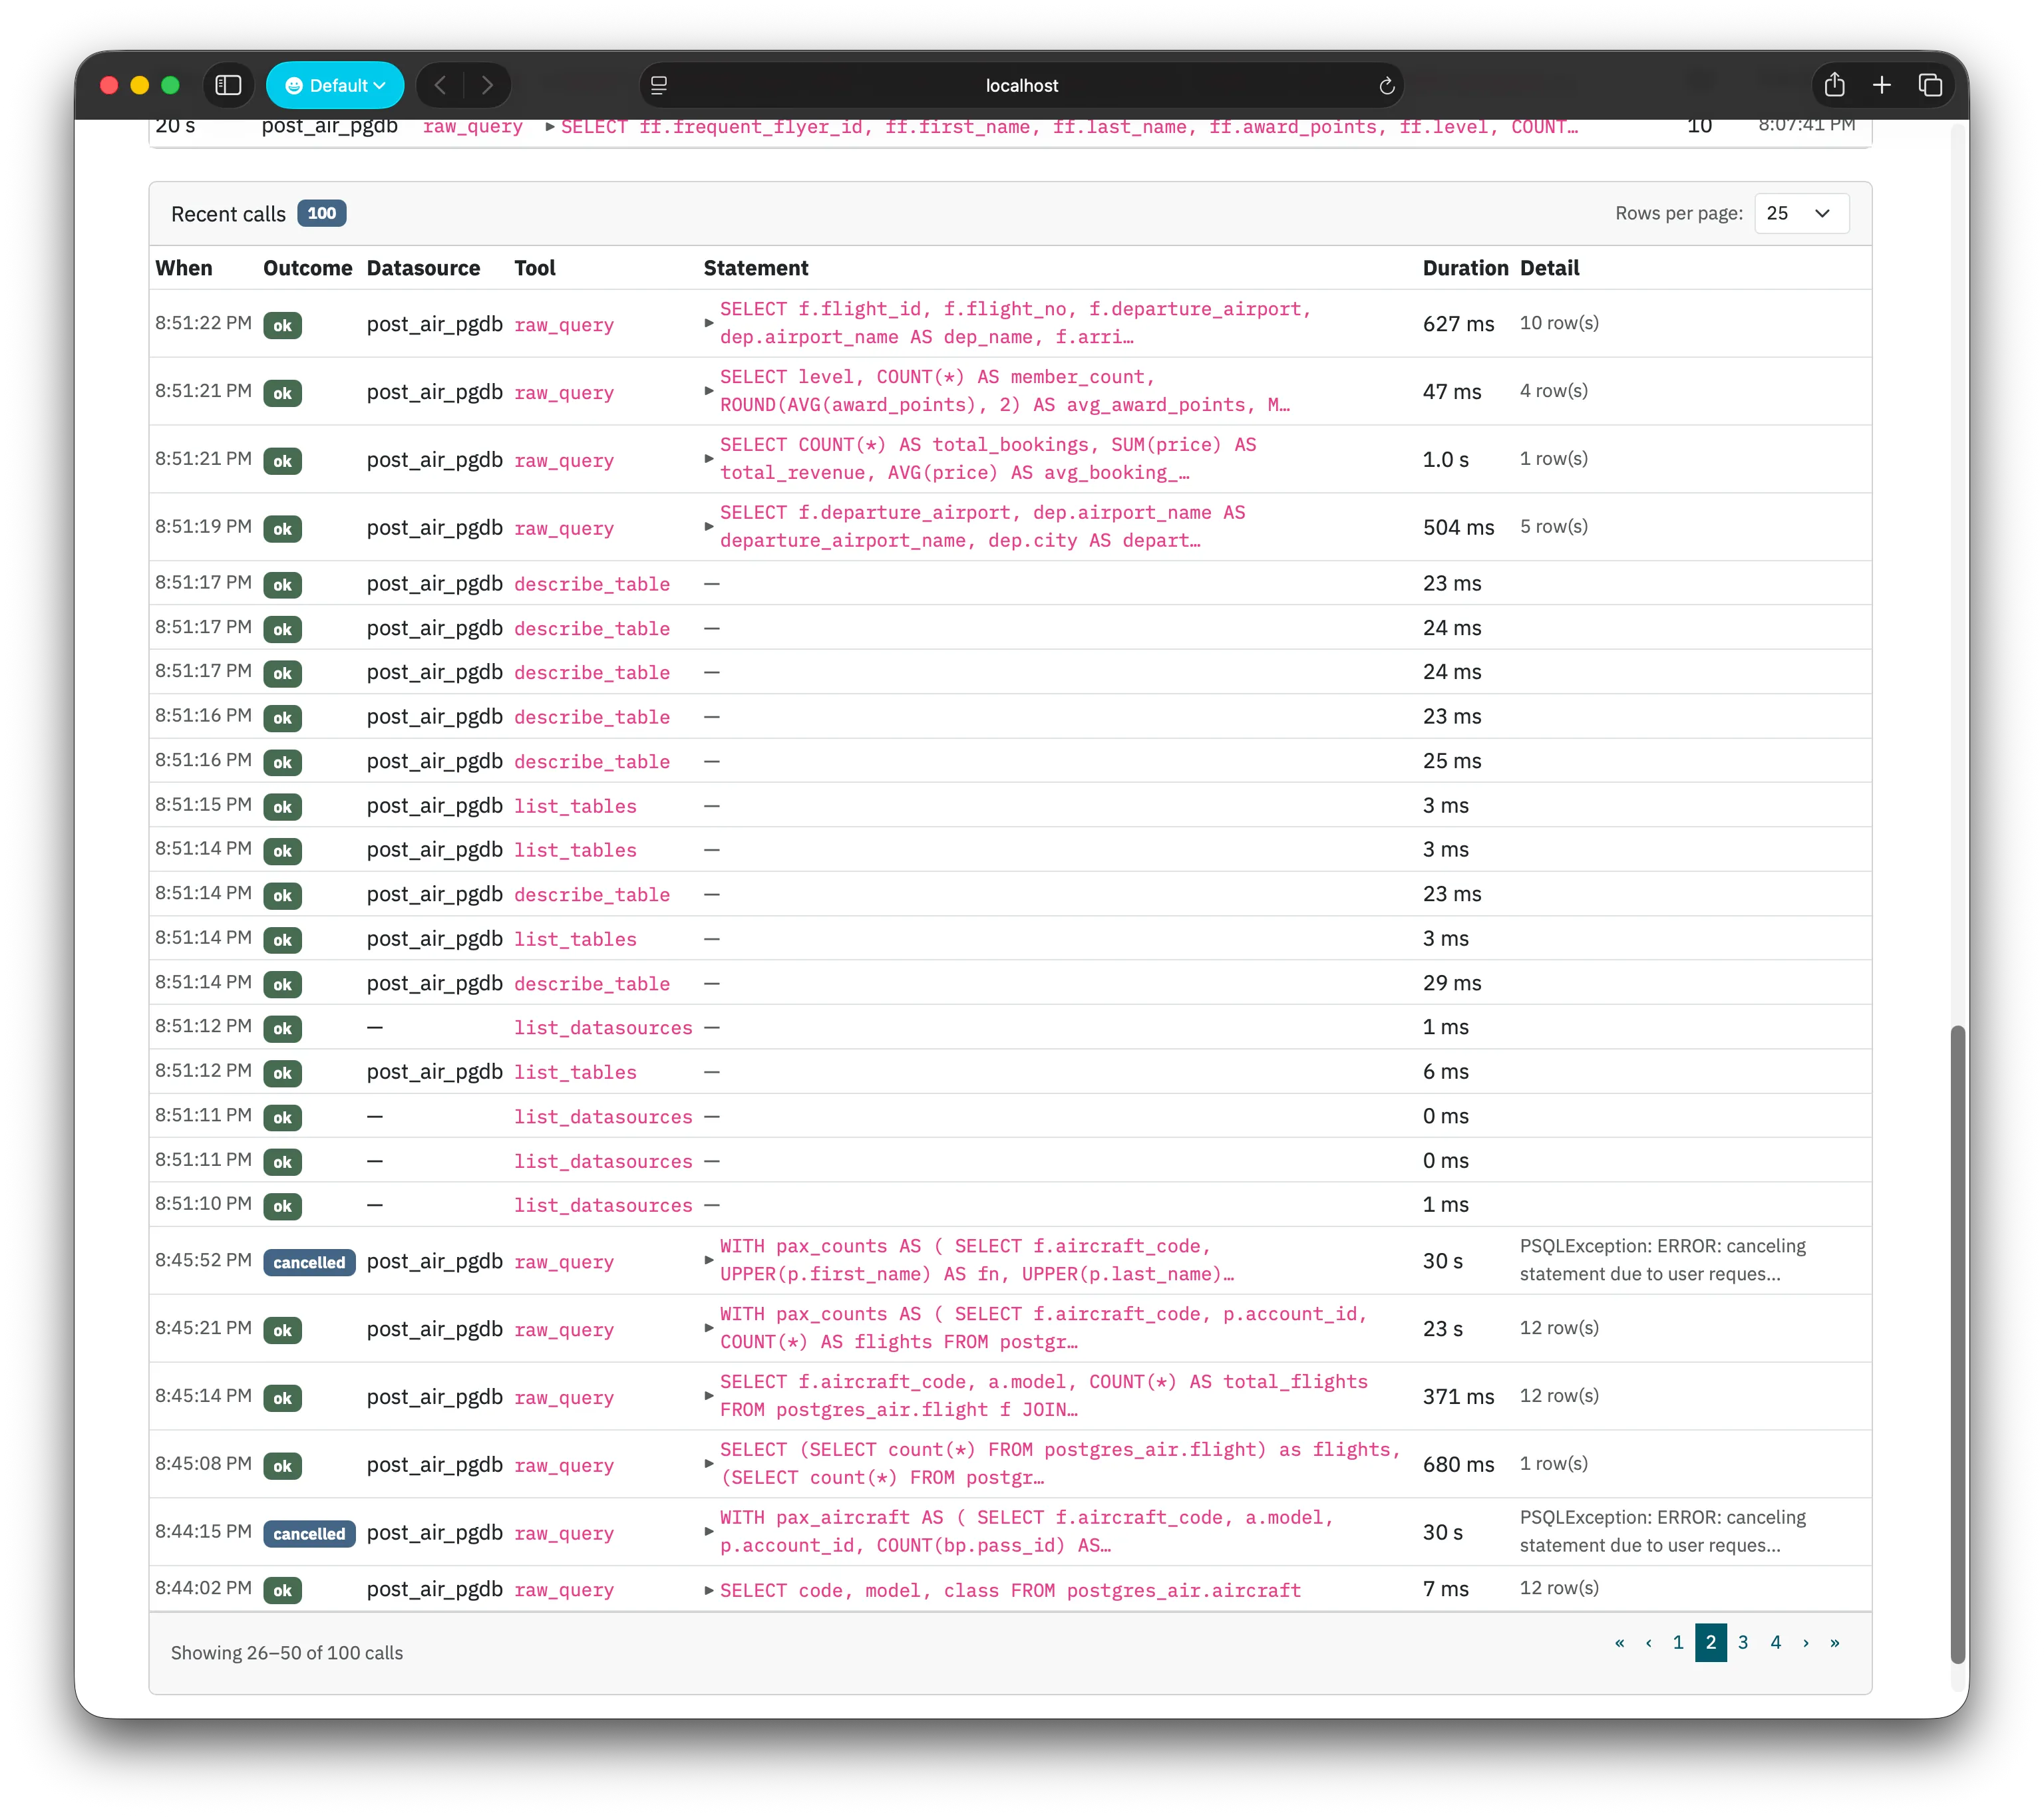Reload the localhost page
This screenshot has width=2044, height=1817.
(1386, 86)
